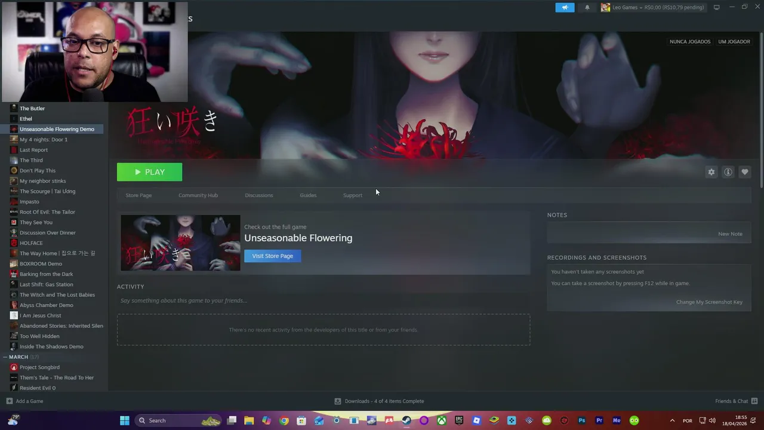Click the green PLAY button

coord(149,172)
